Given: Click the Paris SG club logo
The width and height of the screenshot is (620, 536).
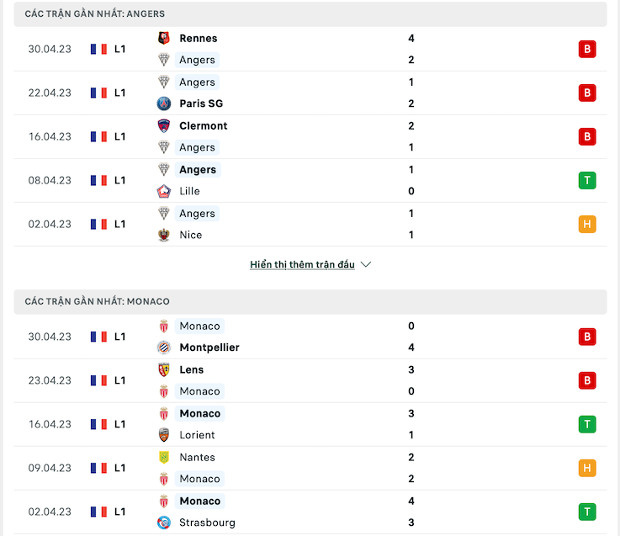Looking at the screenshot, I should click(164, 103).
